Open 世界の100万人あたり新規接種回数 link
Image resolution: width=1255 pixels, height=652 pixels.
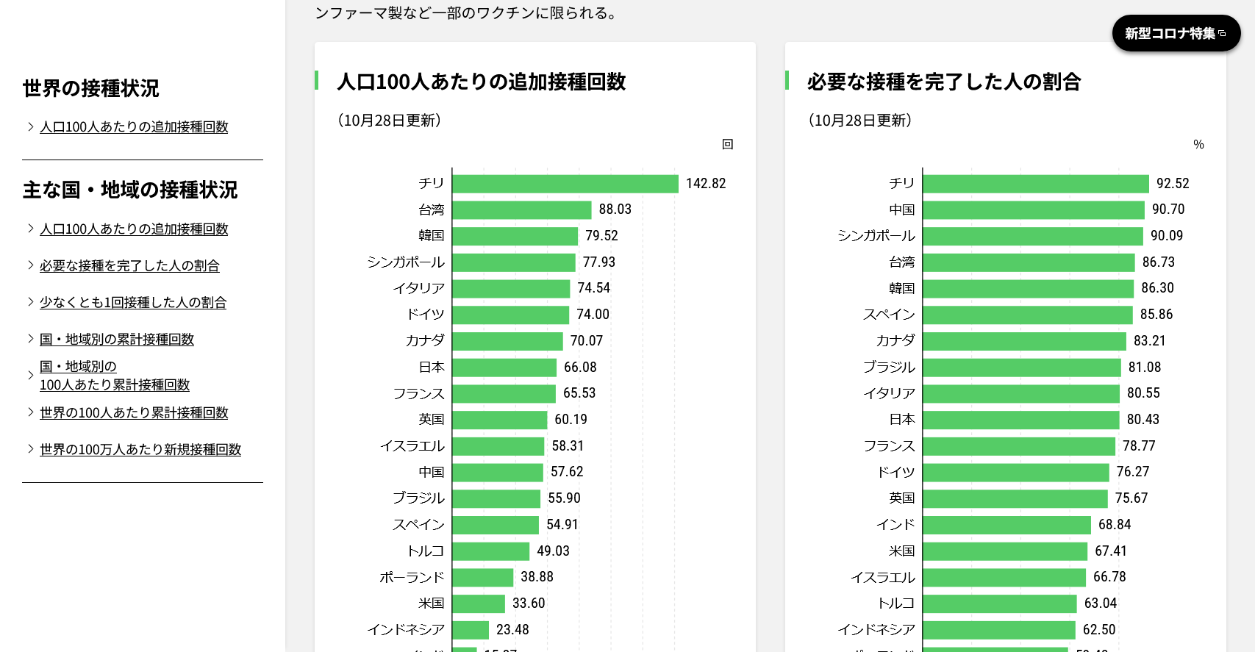point(140,450)
